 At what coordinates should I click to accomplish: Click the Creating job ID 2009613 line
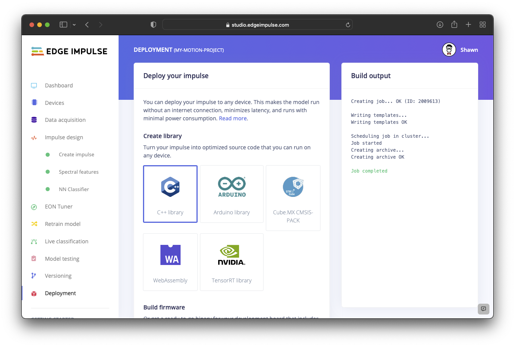pyautogui.click(x=396, y=101)
